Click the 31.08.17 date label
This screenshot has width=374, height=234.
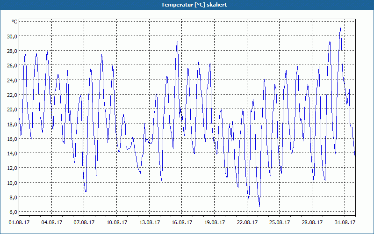click(x=345, y=222)
